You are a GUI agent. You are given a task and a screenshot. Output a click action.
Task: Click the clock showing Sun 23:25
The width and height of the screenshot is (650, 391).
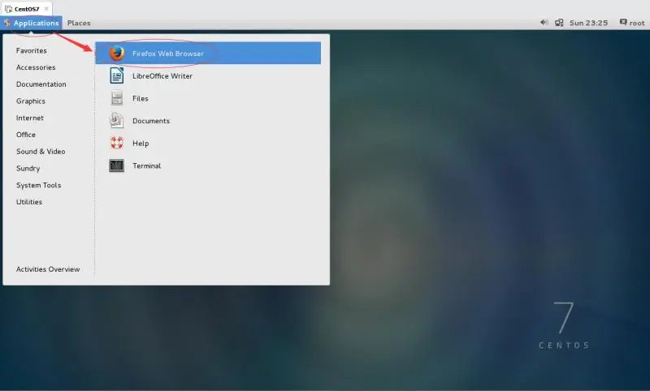588,23
